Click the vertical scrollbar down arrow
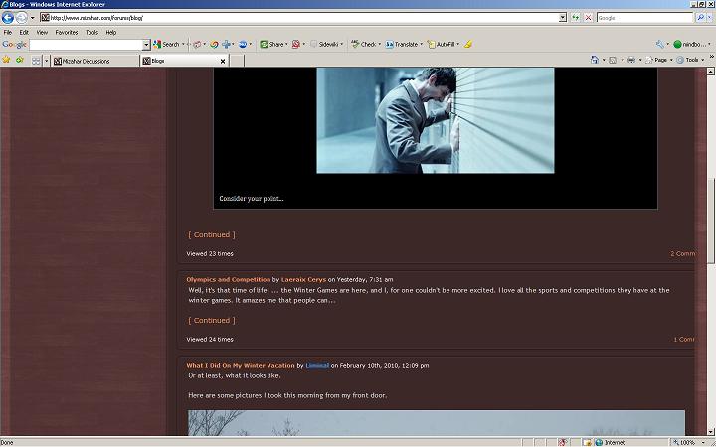Image resolution: width=716 pixels, height=447 pixels. [x=710, y=431]
